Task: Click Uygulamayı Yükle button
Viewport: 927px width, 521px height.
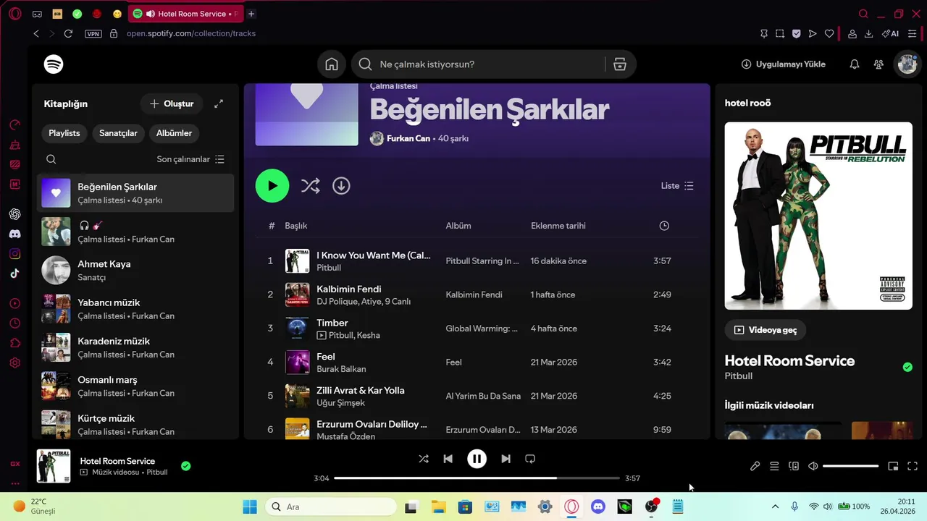Action: (x=784, y=64)
